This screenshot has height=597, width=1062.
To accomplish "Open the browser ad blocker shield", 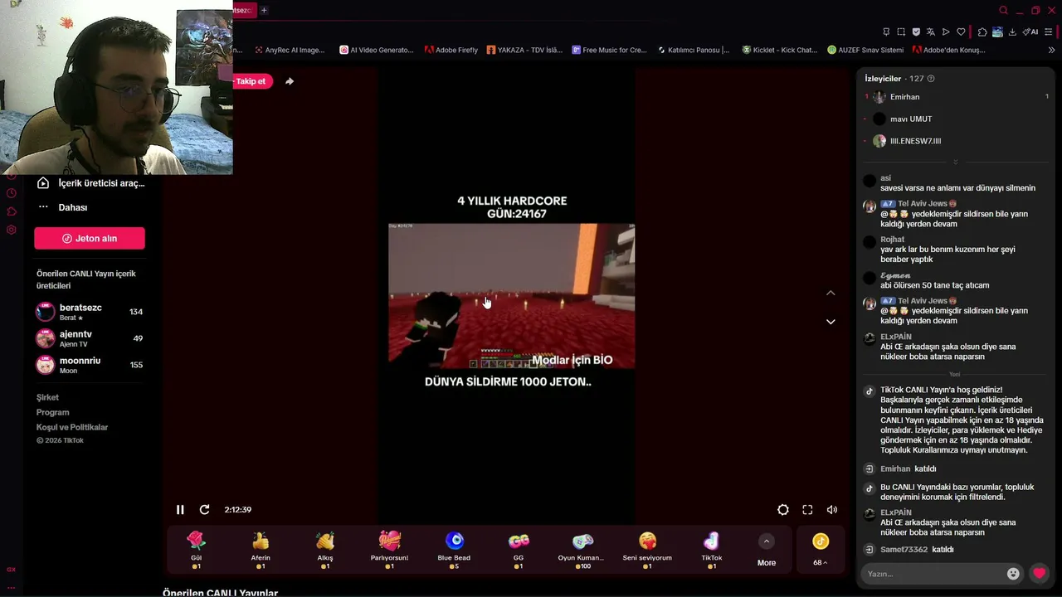I will (916, 32).
